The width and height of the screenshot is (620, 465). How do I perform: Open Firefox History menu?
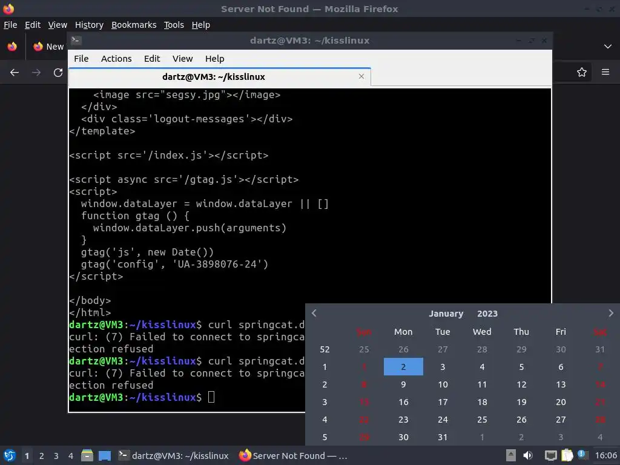[90, 25]
